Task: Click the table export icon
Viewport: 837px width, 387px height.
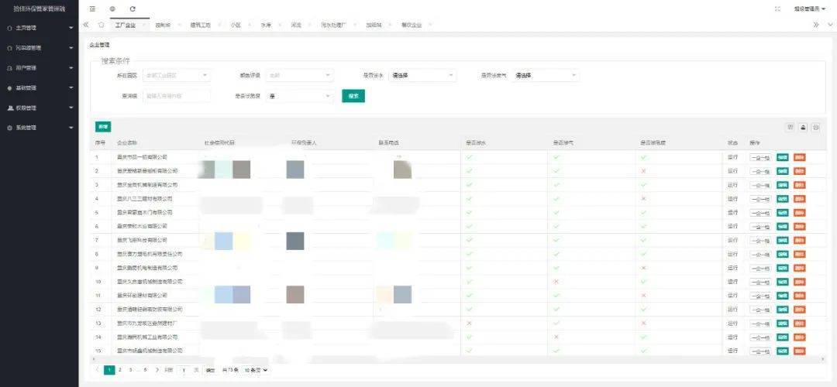Action: click(x=804, y=126)
